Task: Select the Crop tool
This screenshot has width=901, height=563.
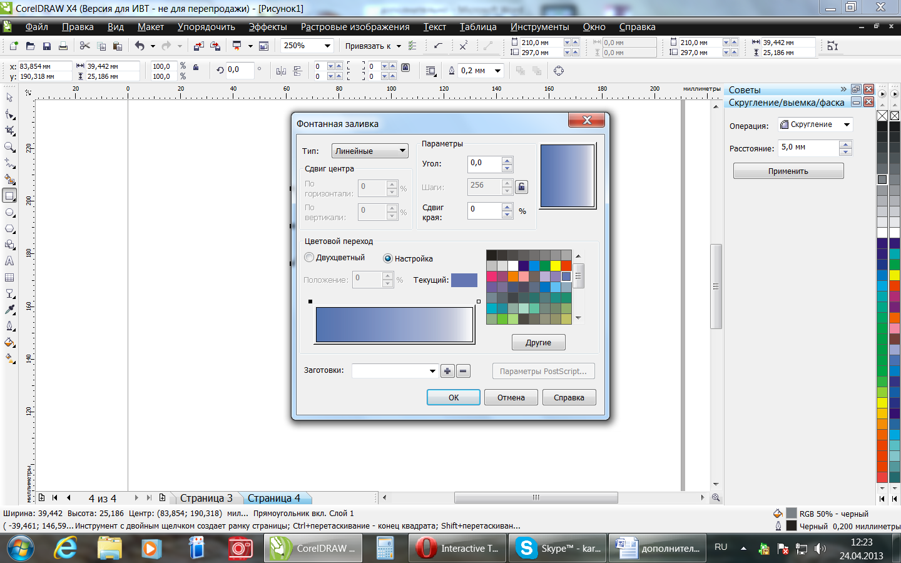Action: [9, 131]
